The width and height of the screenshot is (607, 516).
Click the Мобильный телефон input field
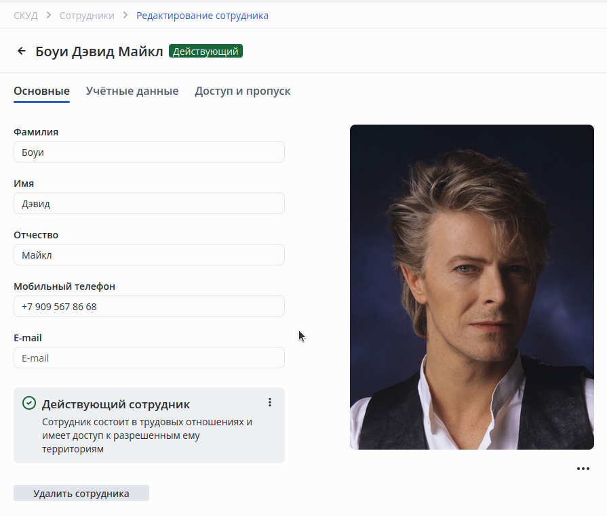149,307
